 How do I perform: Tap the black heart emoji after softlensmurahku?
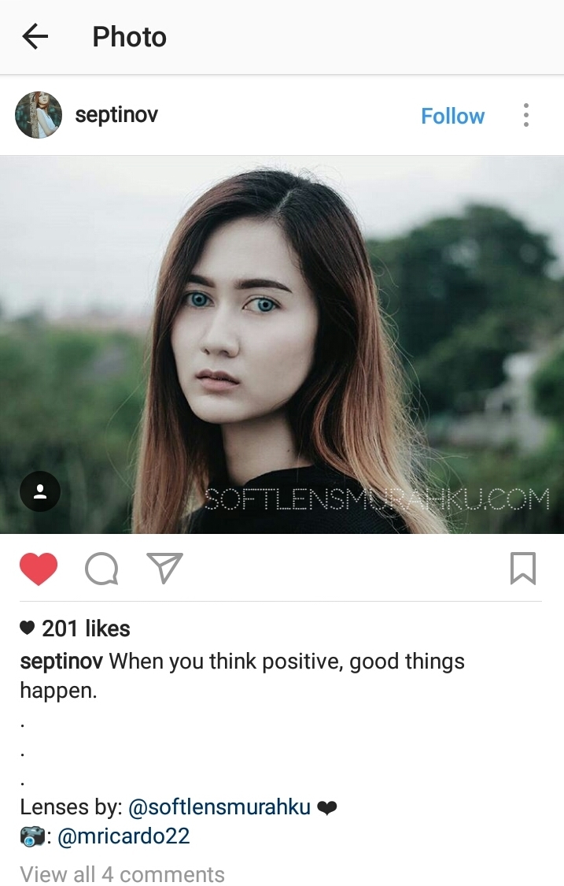(327, 808)
